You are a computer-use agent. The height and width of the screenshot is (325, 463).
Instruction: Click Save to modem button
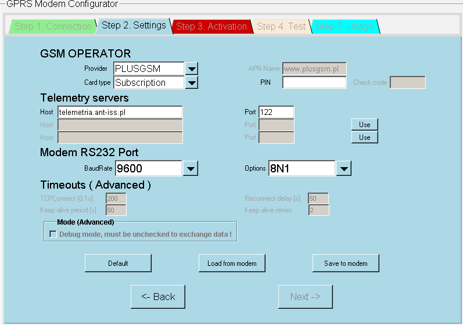[x=346, y=263]
